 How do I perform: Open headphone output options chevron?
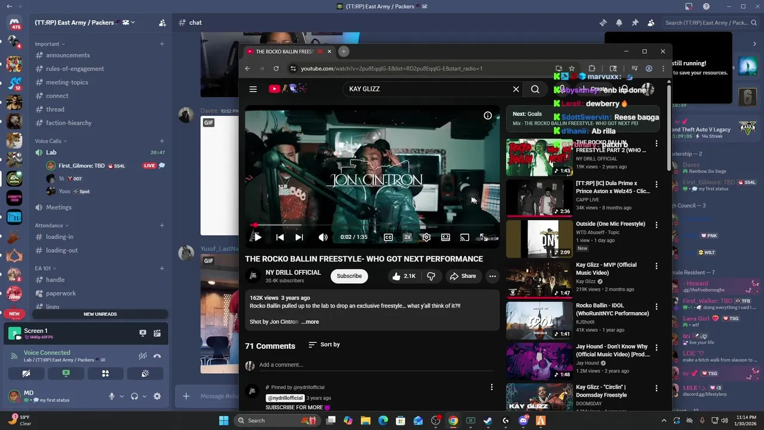[144, 396]
